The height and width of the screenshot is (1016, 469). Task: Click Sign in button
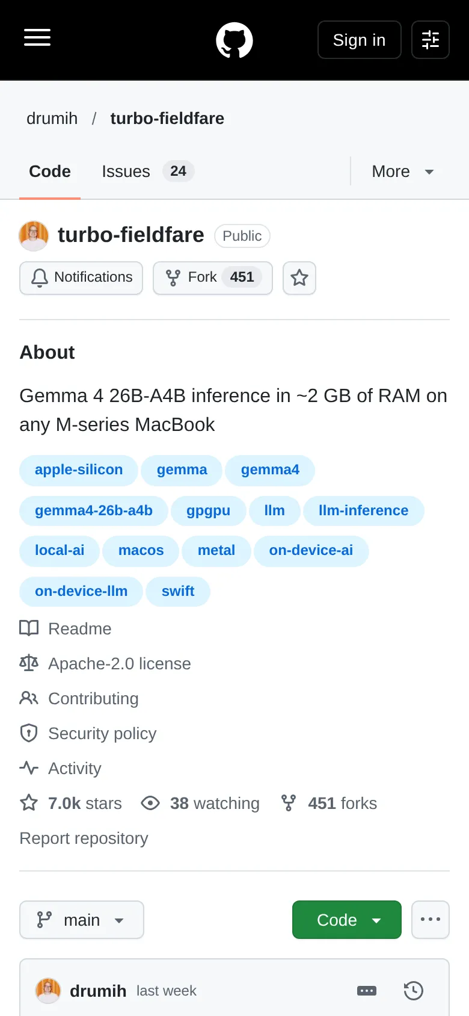tap(360, 40)
